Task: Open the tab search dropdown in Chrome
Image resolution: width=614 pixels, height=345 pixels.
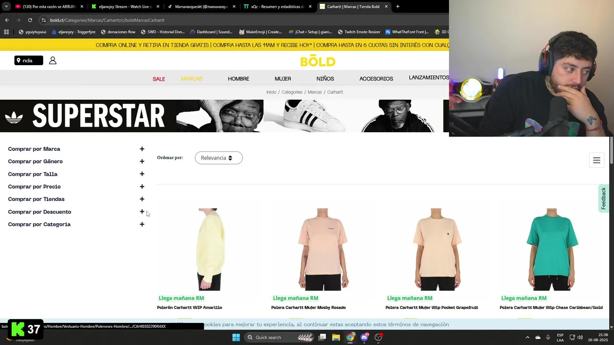Action: pos(6,7)
